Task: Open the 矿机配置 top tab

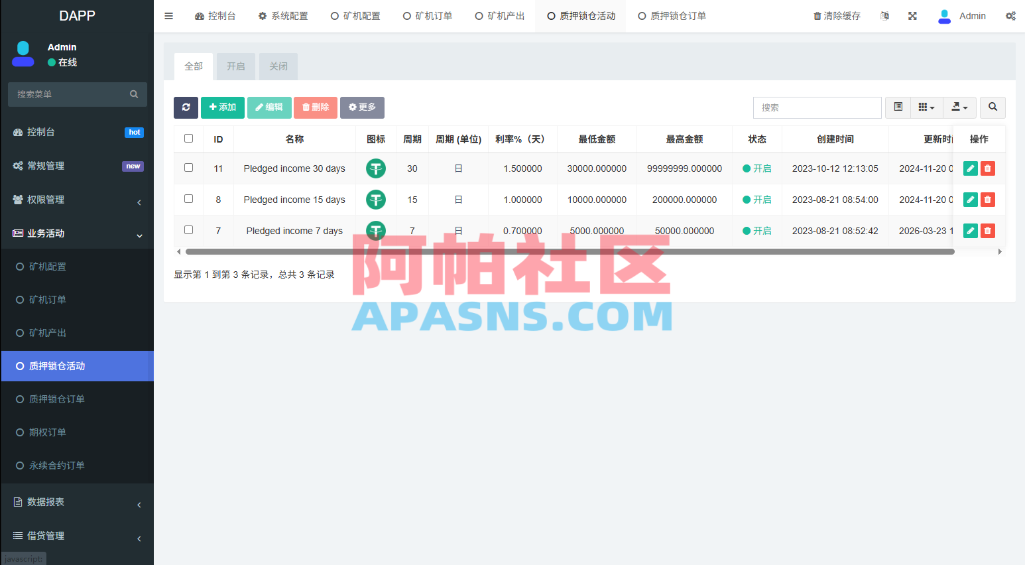Action: [x=355, y=16]
